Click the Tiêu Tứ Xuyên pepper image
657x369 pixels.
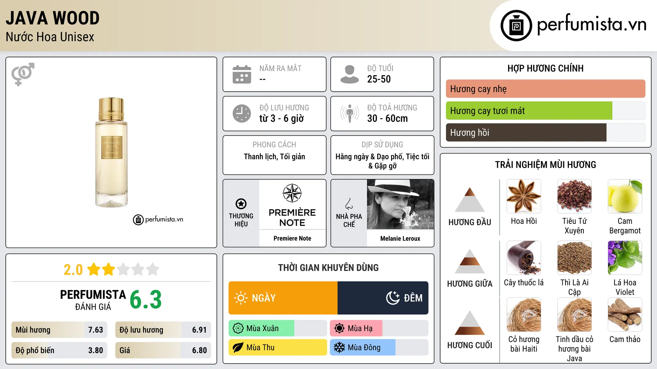pos(575,196)
